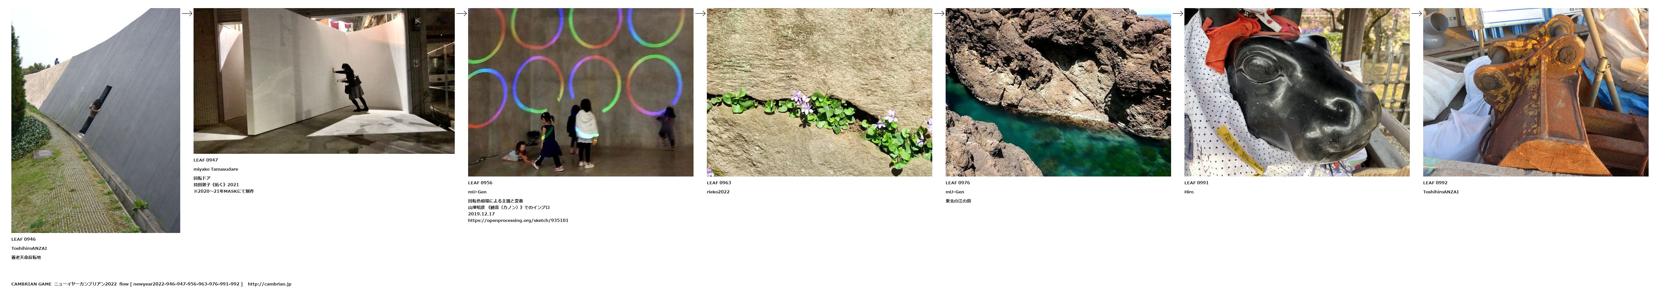This screenshot has height=292, width=1660.
Task: Click the LEAF 0947 label
Action: [206, 160]
